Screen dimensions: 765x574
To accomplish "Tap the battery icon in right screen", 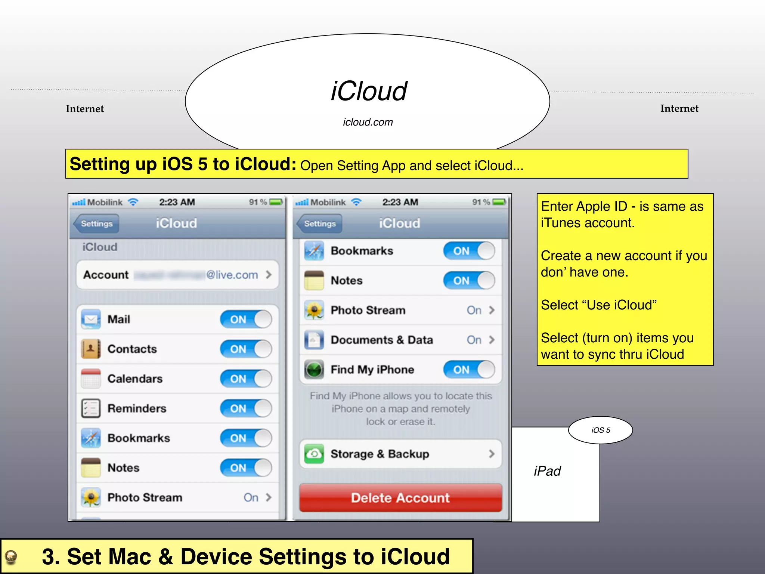I will click(x=500, y=202).
